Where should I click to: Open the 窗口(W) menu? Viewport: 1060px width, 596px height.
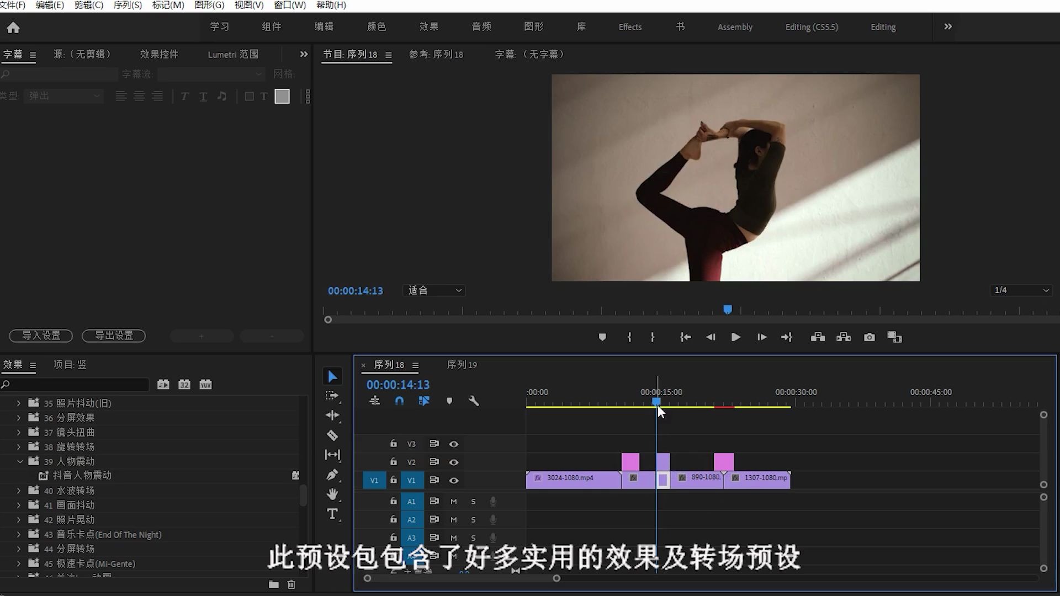click(289, 5)
